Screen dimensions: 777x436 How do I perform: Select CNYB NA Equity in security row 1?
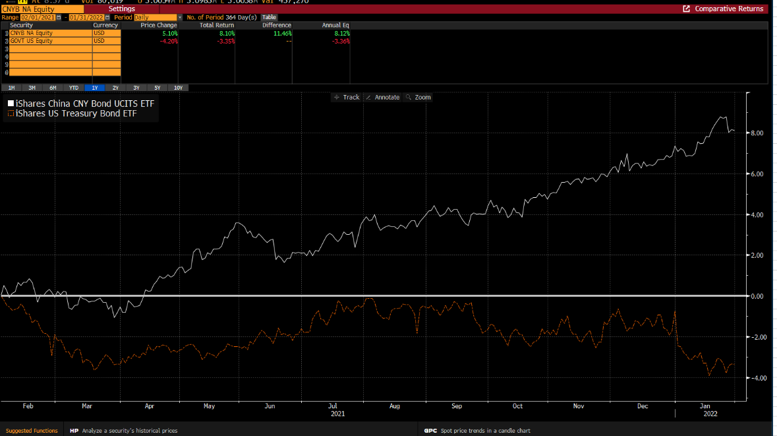pos(51,33)
